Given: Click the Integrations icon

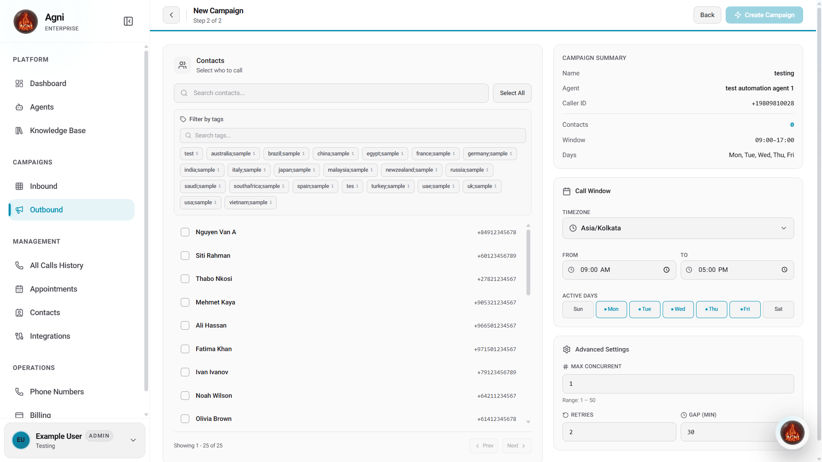Looking at the screenshot, I should coord(19,336).
